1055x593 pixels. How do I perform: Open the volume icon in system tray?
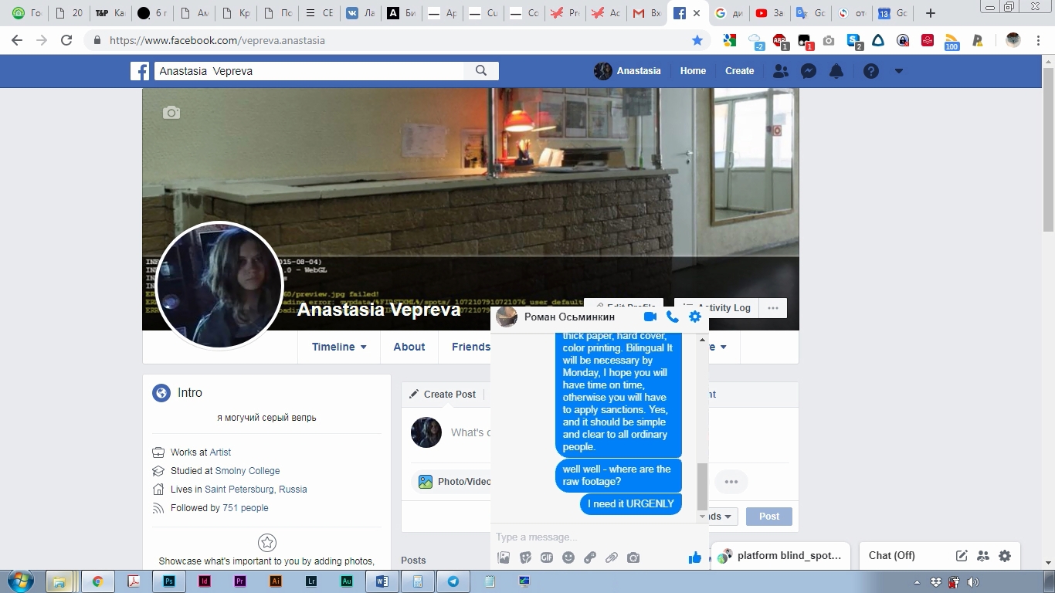[972, 582]
